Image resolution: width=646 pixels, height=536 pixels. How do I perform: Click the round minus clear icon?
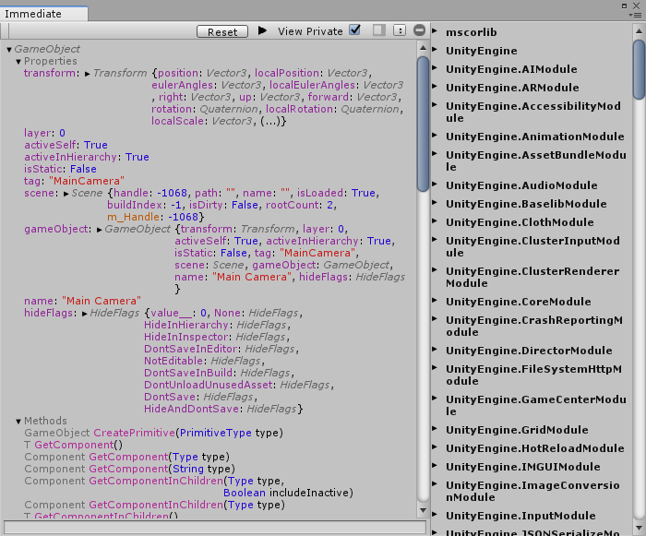(x=419, y=30)
